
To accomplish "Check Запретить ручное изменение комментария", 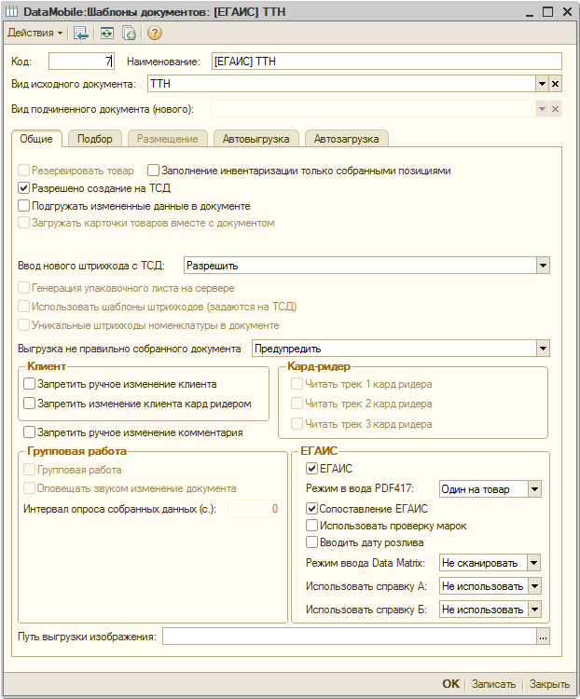I will (x=29, y=432).
